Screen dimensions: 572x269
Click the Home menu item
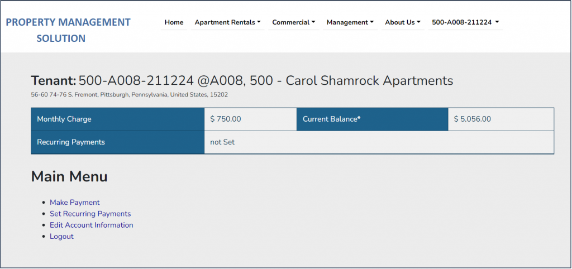(174, 22)
